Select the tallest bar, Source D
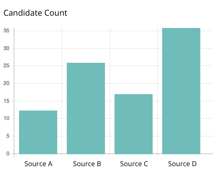Viewport: 216px width, 174px height. click(x=181, y=91)
